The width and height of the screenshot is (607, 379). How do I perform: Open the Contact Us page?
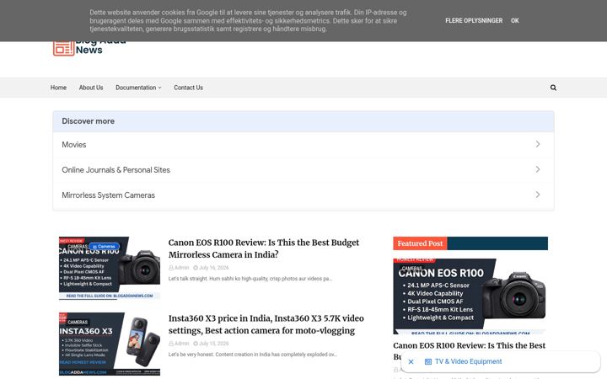pyautogui.click(x=188, y=88)
